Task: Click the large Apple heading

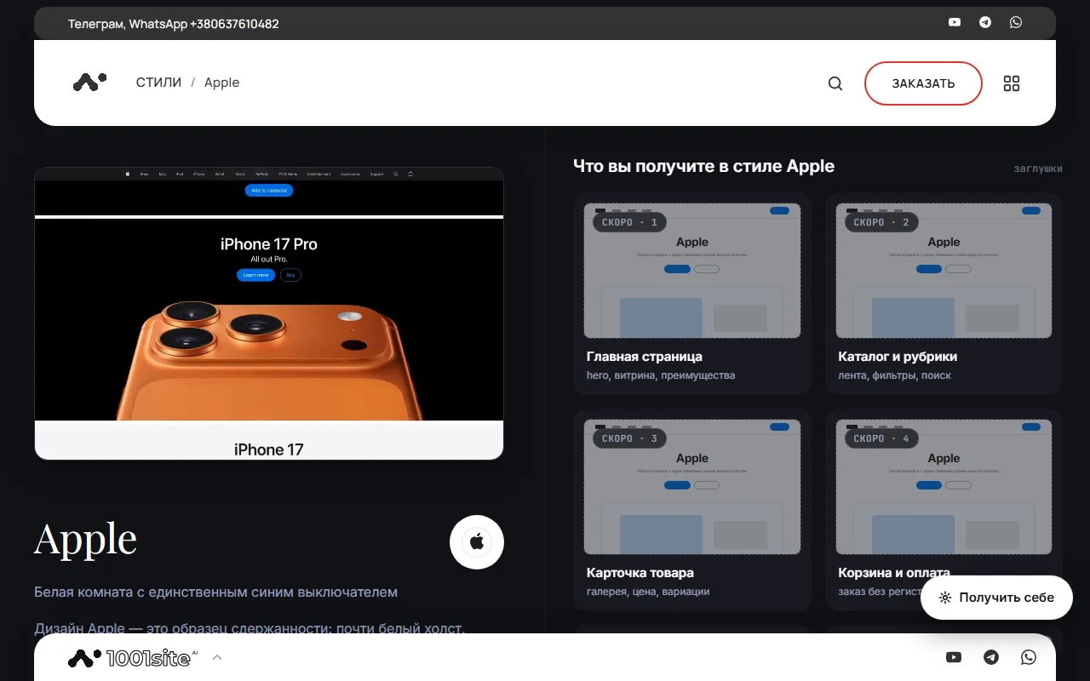Action: point(85,539)
